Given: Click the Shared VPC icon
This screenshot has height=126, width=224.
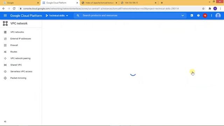Looking at the screenshot, I should point(5,65).
